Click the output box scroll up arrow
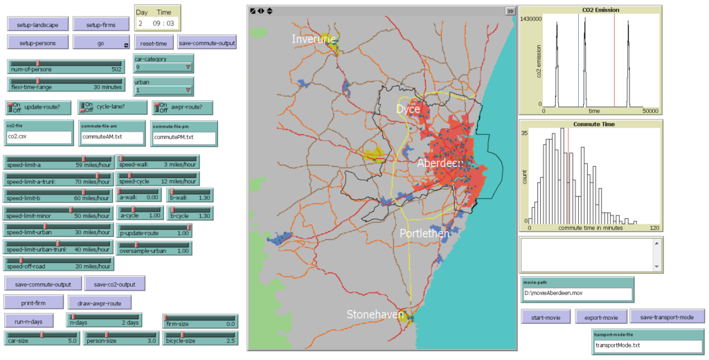Image resolution: width=709 pixels, height=360 pixels. click(656, 243)
